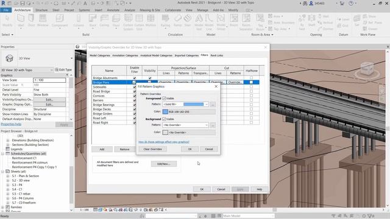This screenshot has height=219, width=390.
Task: Click OK in Fill Pattern Graphics dialog
Action: (x=190, y=149)
